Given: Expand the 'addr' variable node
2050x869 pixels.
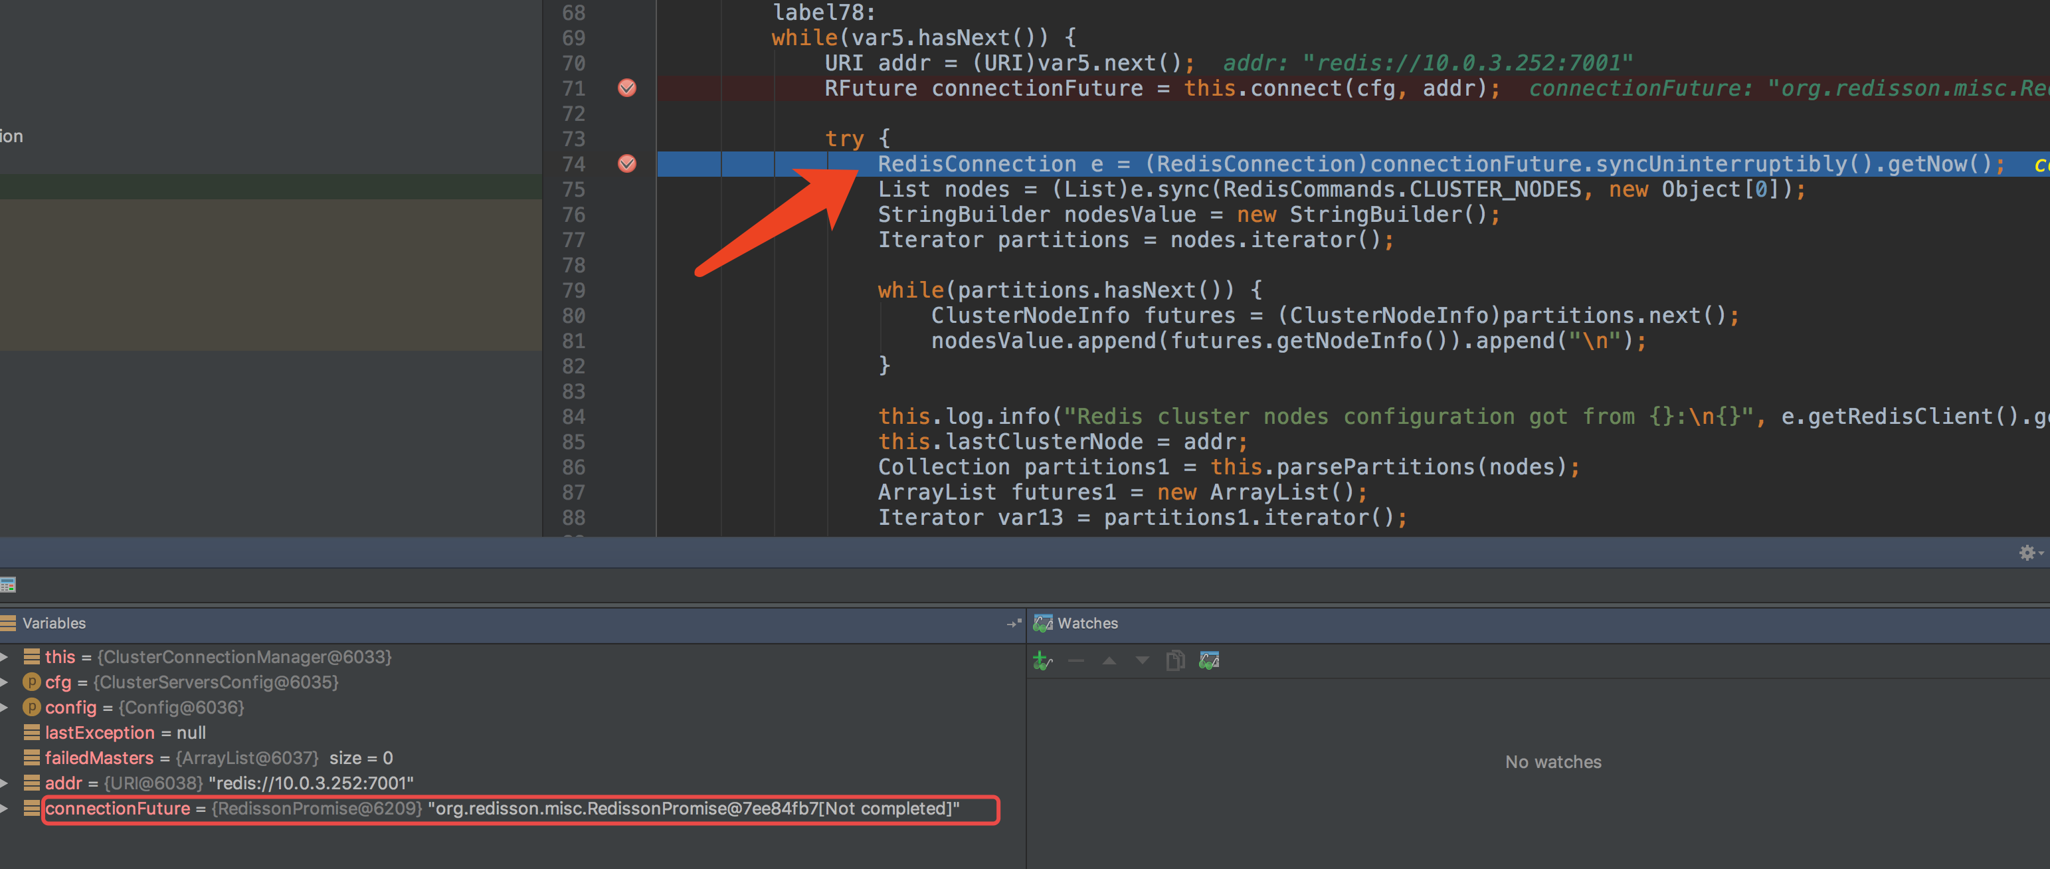Looking at the screenshot, I should point(5,783).
